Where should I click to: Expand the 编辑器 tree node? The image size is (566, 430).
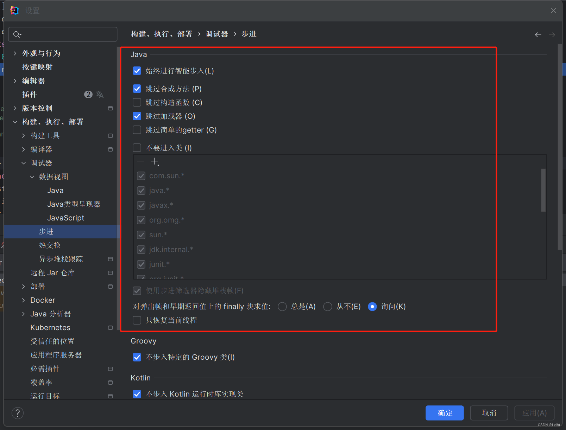15,81
